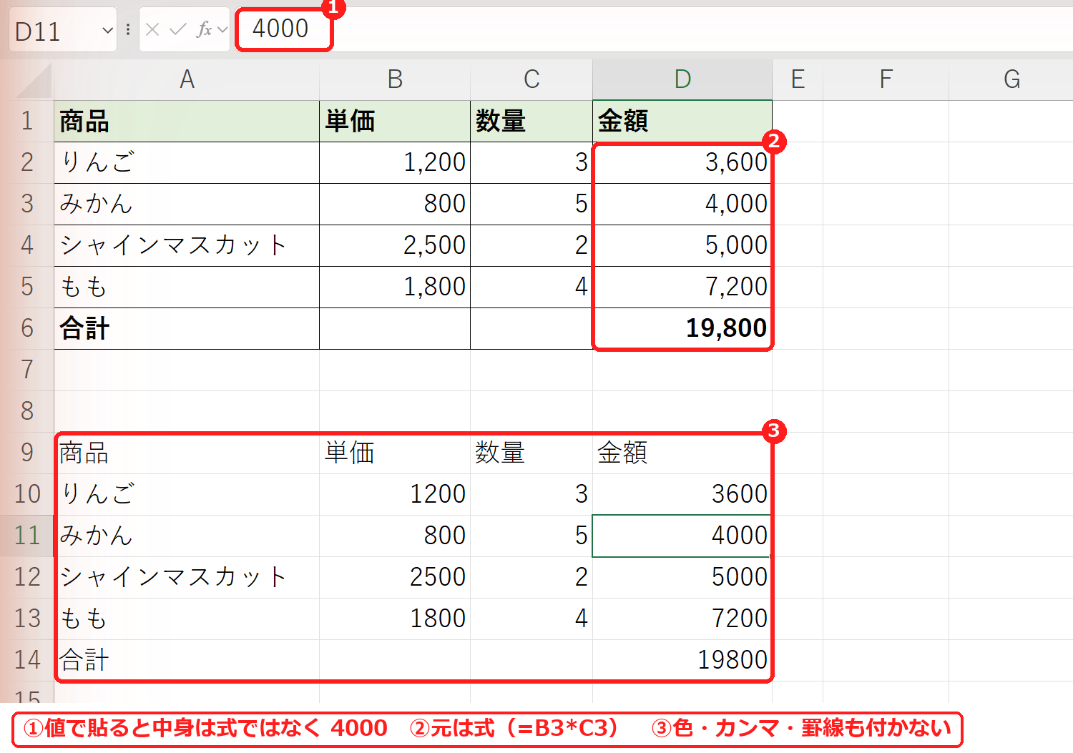Click cell showing 1,200
The height and width of the screenshot is (753, 1073).
pos(395,162)
